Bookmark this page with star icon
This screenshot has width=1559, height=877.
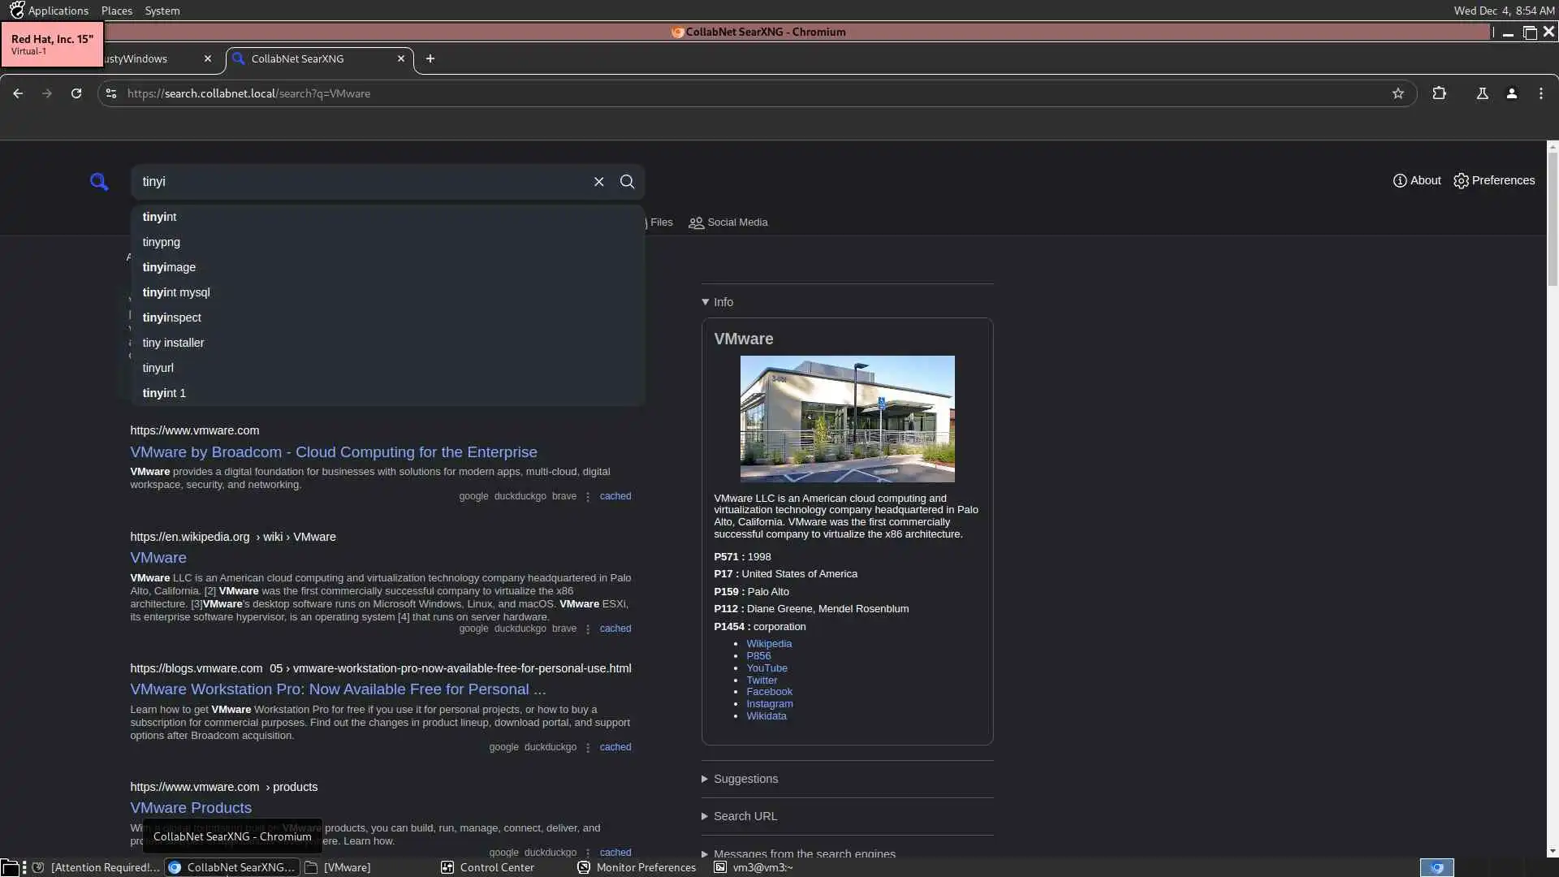pos(1397,93)
